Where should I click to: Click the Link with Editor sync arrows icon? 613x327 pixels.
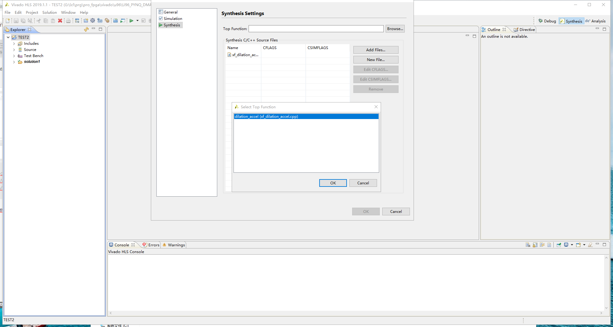pos(86,29)
